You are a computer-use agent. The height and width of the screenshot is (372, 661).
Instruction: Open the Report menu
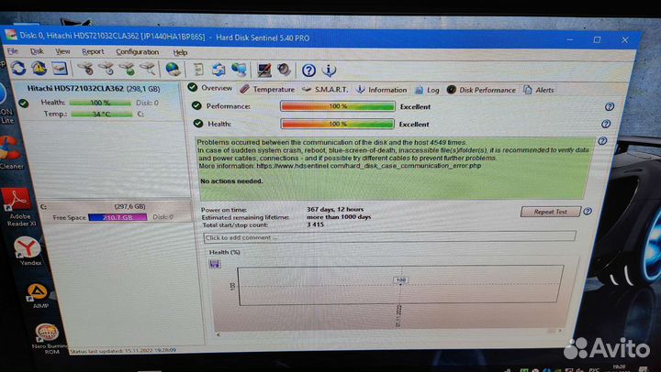click(x=93, y=51)
